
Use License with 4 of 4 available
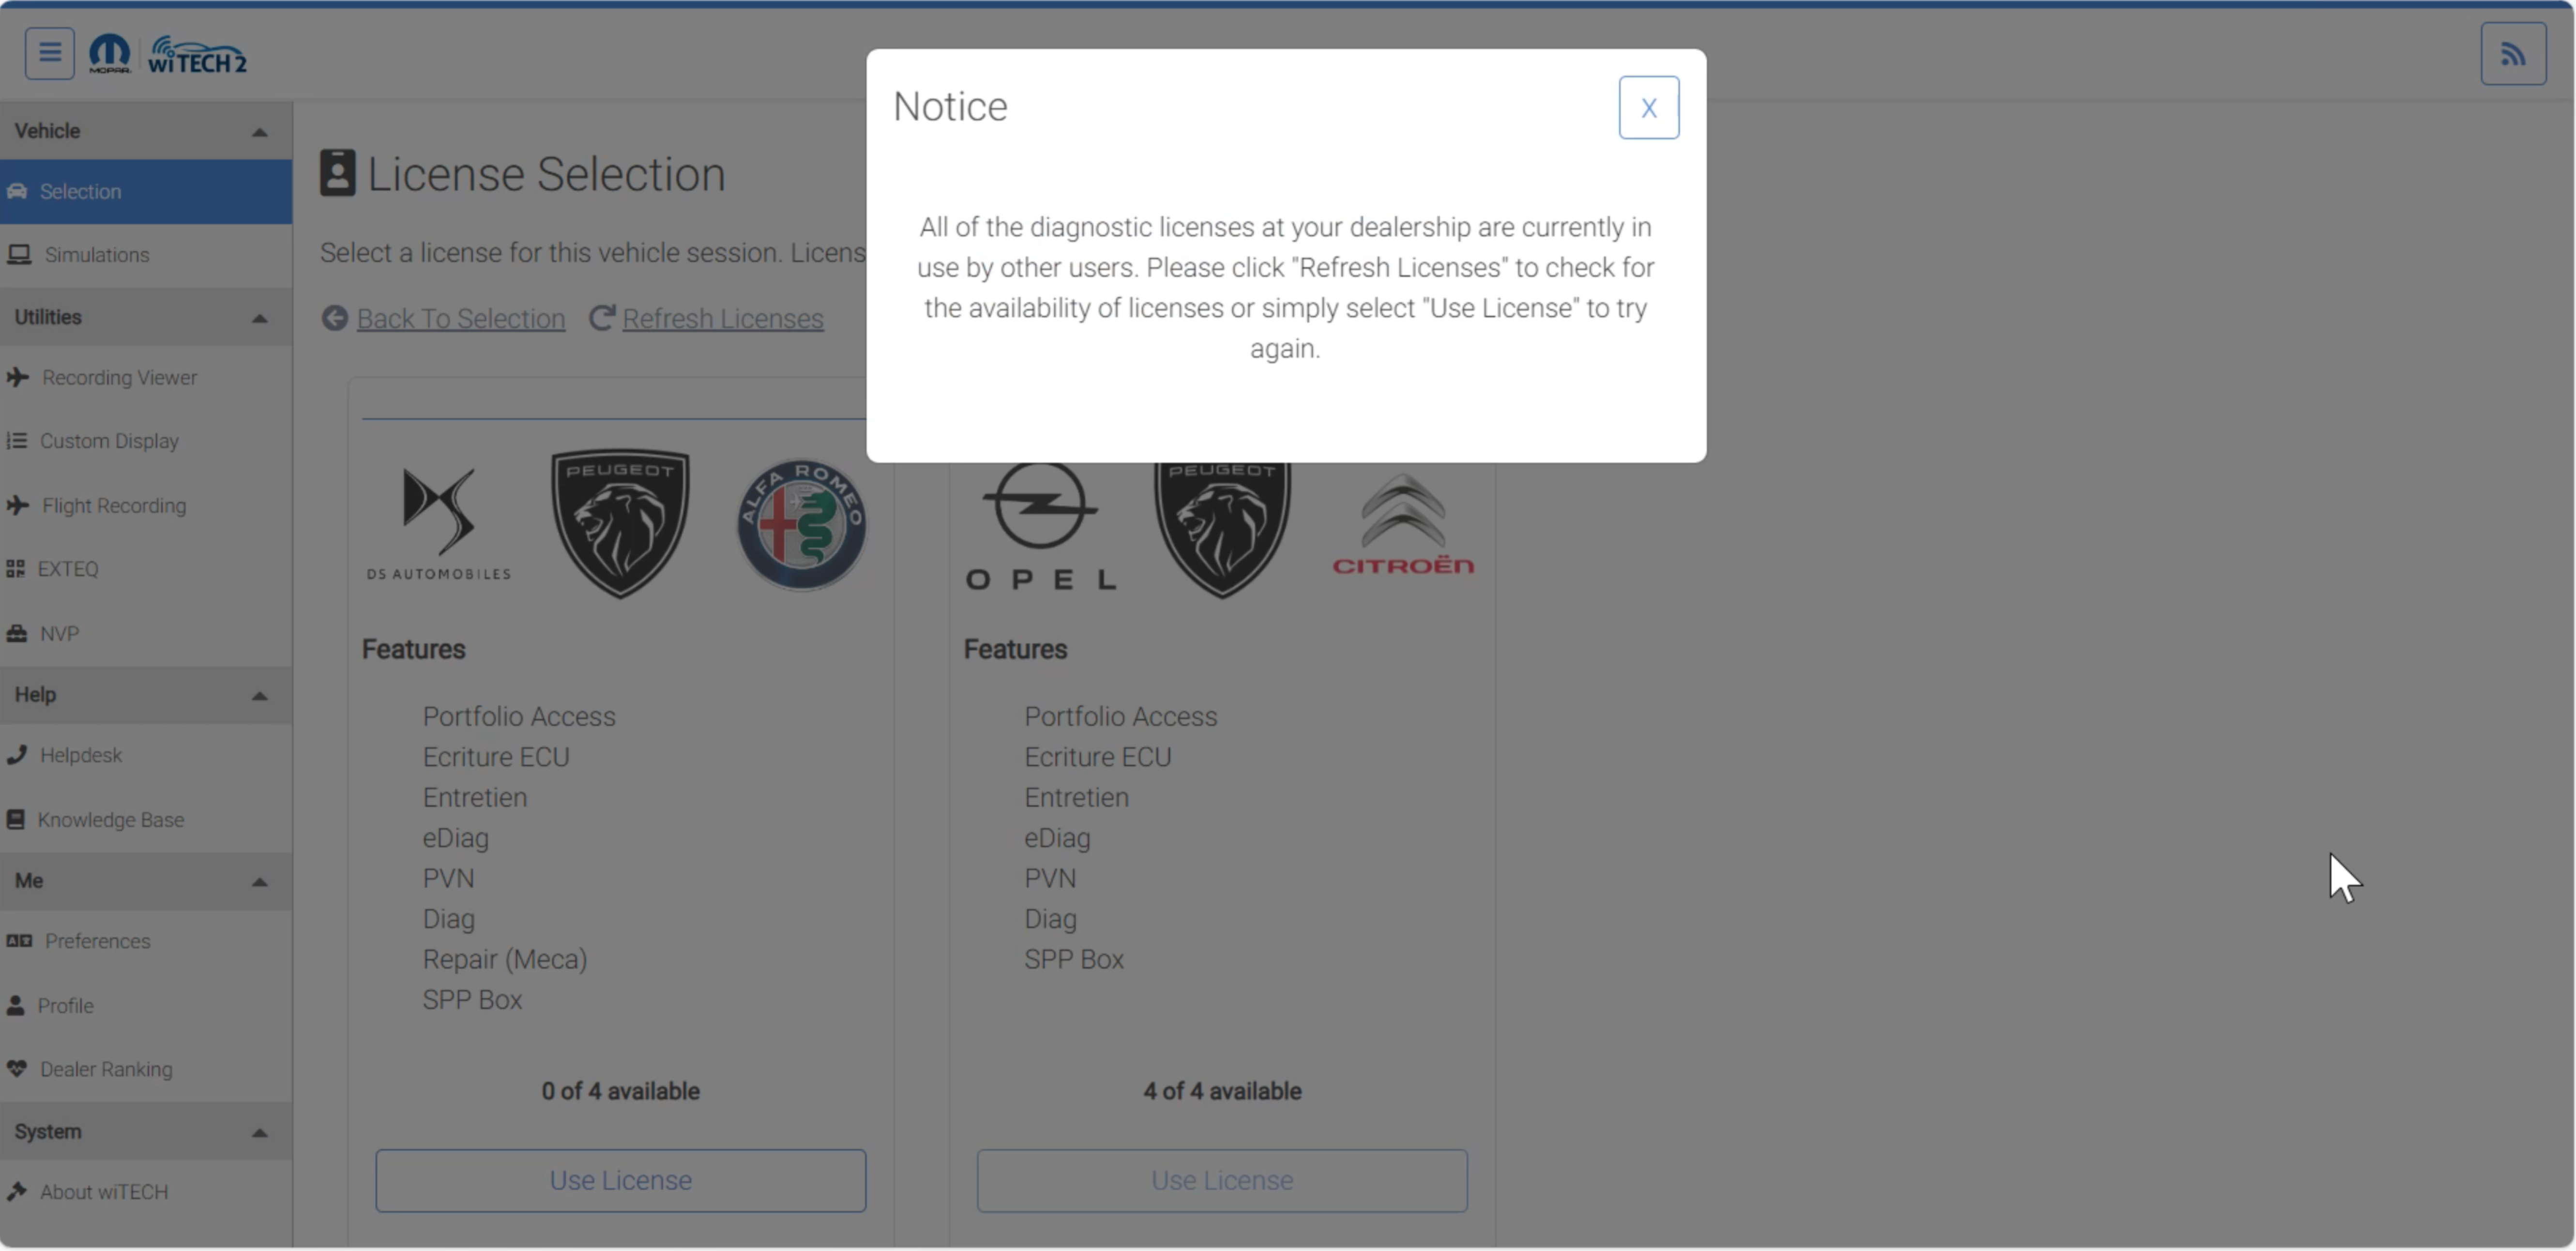pos(1222,1181)
